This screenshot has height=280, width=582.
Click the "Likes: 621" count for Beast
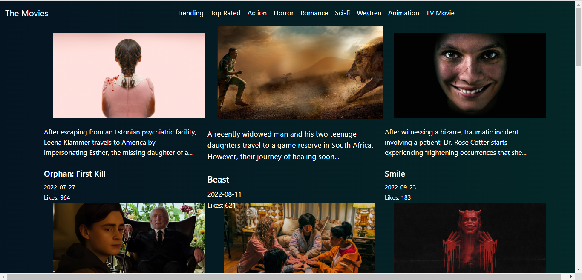click(222, 206)
